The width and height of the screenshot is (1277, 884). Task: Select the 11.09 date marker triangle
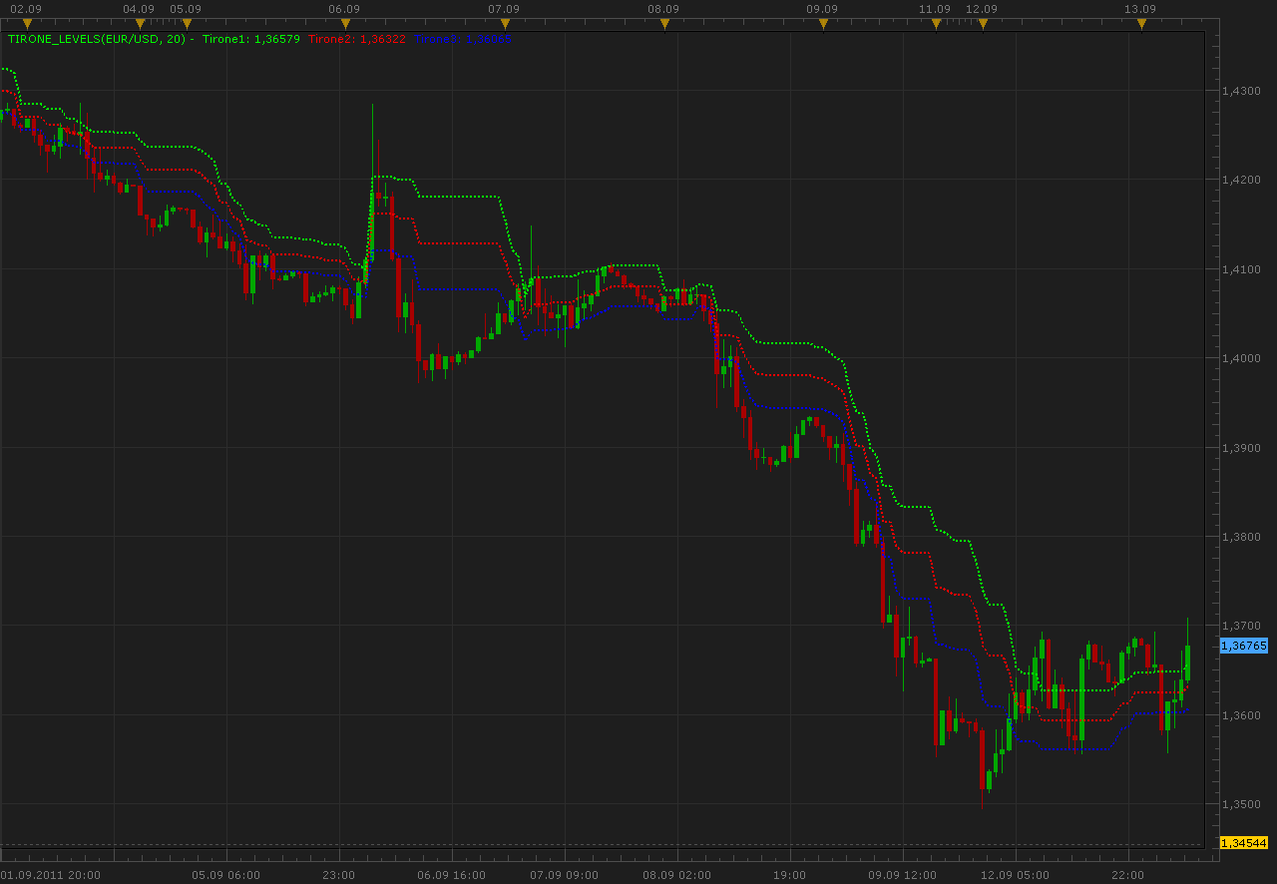(936, 24)
